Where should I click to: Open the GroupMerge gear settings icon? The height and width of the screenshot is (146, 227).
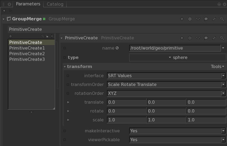[x=190, y=19]
